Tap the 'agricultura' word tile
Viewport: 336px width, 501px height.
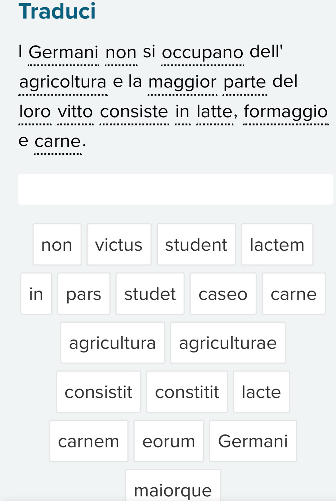click(112, 342)
